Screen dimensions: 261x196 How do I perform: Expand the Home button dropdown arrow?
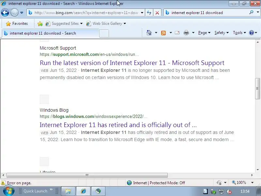click(x=156, y=33)
